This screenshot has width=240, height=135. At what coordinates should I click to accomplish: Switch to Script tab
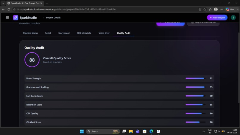[48, 33]
